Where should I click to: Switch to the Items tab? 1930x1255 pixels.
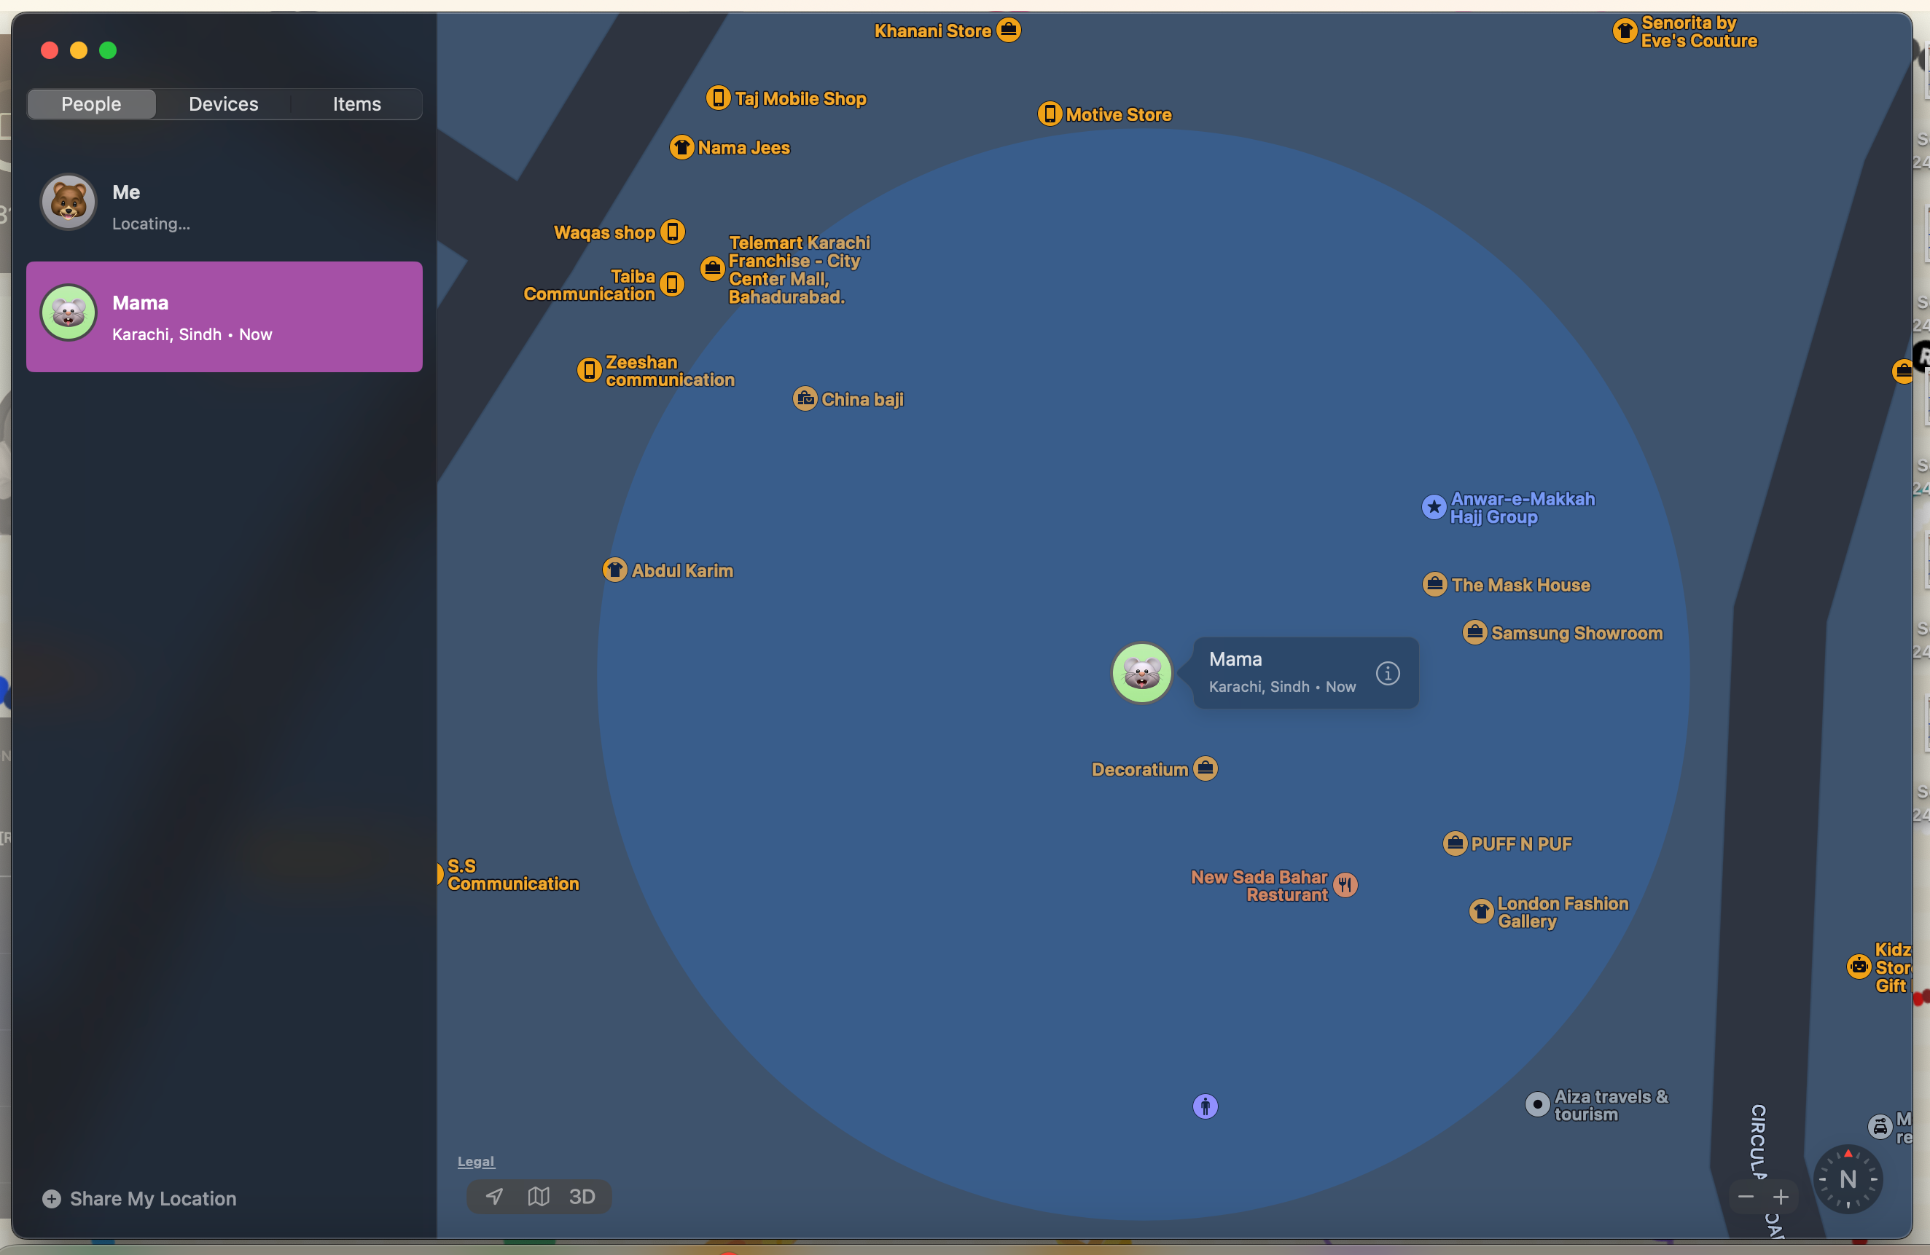356,103
